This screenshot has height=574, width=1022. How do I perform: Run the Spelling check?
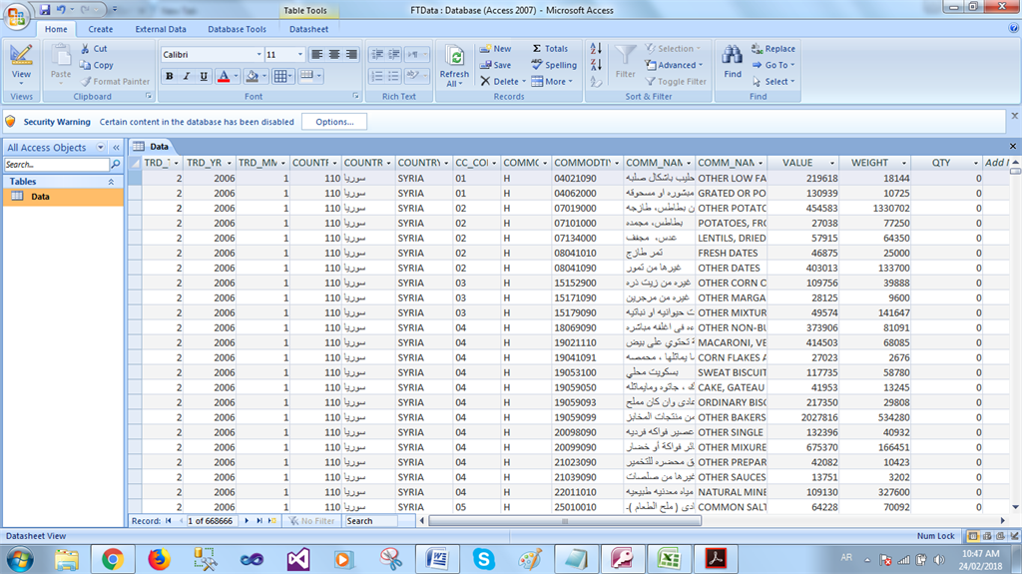pos(554,65)
